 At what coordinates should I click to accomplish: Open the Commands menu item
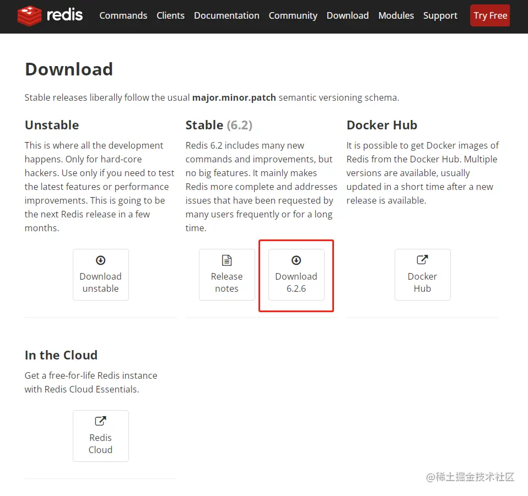123,15
